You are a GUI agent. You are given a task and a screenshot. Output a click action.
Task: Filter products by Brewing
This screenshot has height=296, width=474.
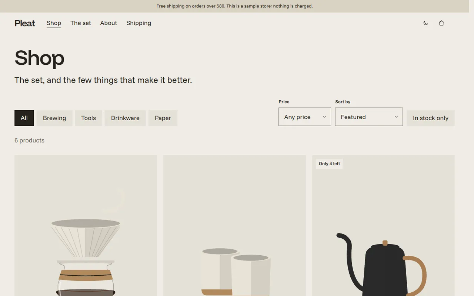point(54,118)
